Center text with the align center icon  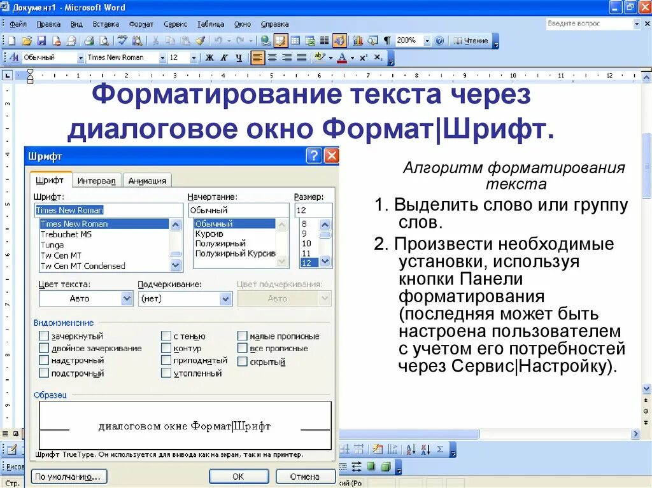pos(273,57)
